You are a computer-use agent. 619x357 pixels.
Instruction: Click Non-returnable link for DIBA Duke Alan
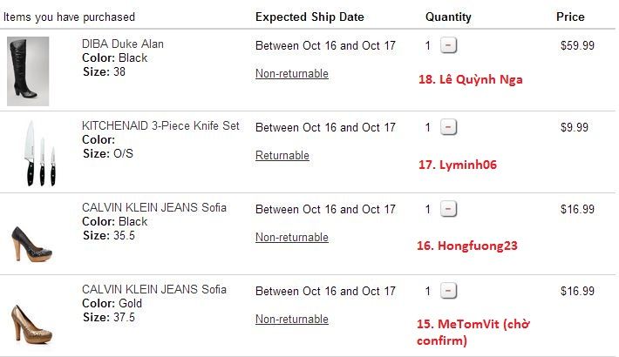coord(291,74)
